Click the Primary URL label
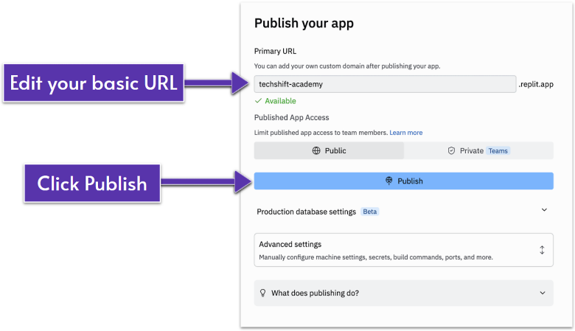Image resolution: width=575 pixels, height=331 pixels. click(x=275, y=51)
